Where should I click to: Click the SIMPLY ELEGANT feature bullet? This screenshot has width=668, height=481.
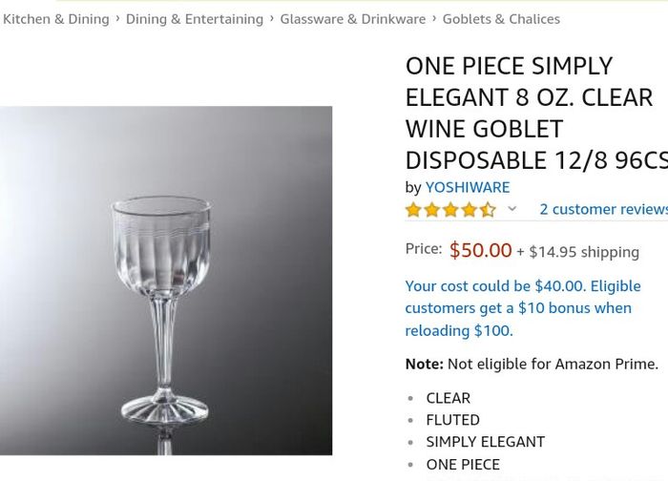pos(485,442)
